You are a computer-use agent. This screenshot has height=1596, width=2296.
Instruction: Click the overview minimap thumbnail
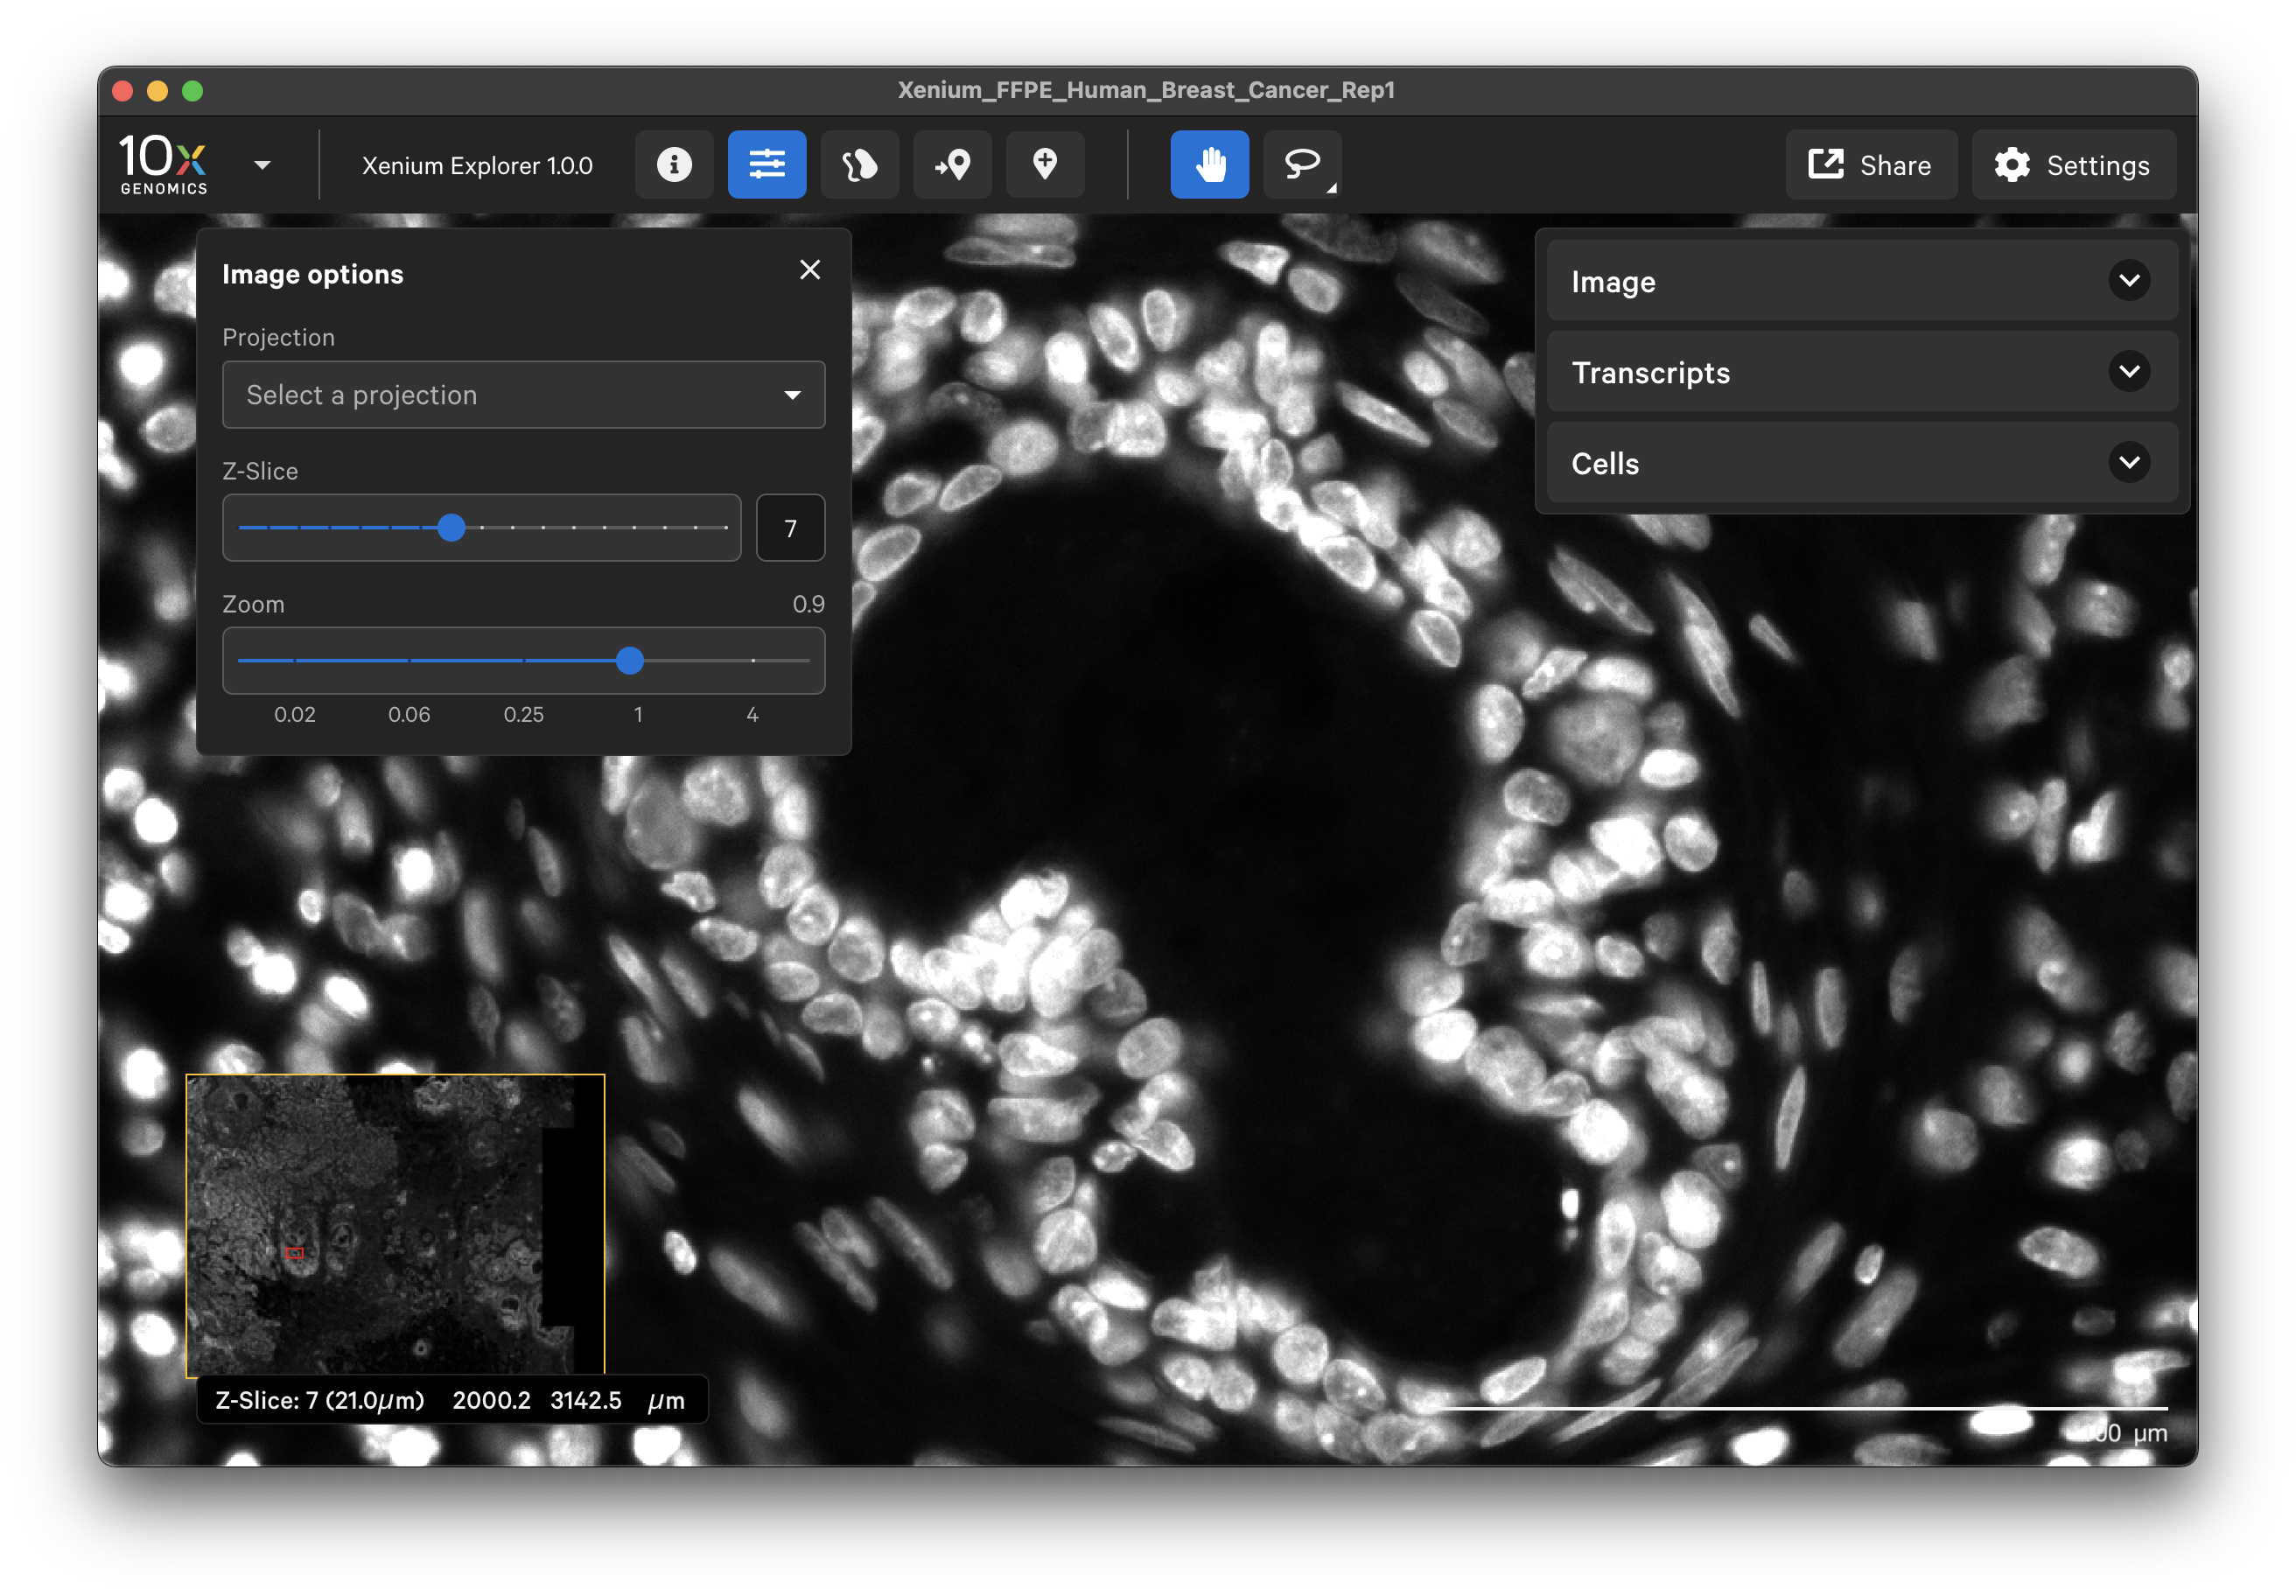(396, 1225)
